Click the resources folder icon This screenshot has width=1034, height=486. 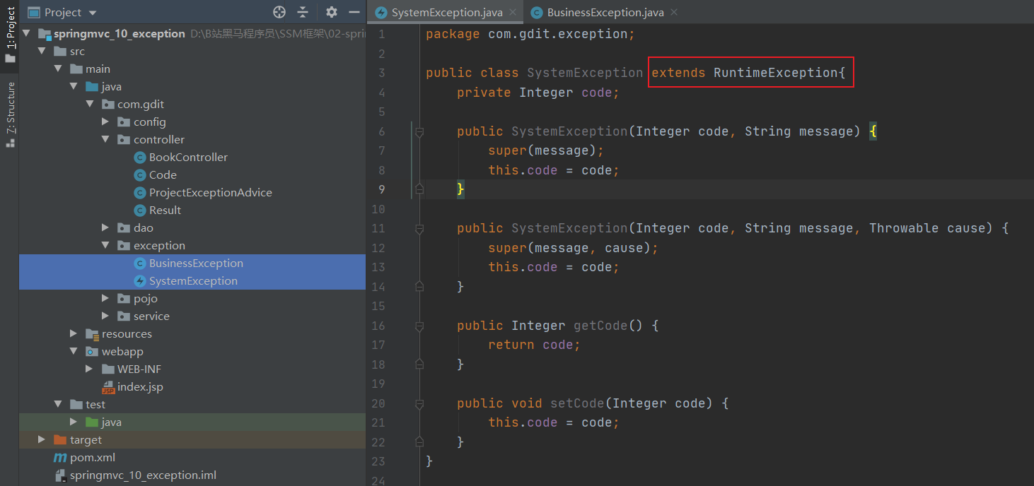92,333
